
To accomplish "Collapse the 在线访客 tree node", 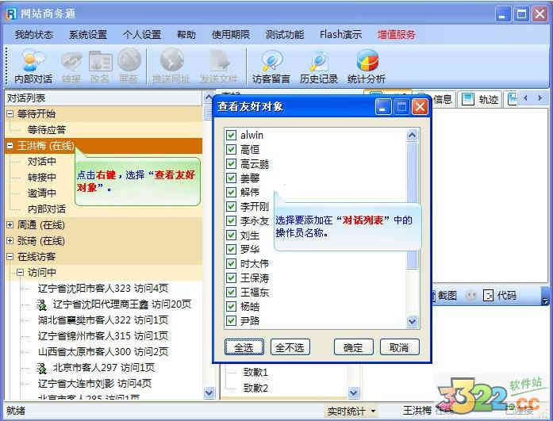I will [10, 257].
